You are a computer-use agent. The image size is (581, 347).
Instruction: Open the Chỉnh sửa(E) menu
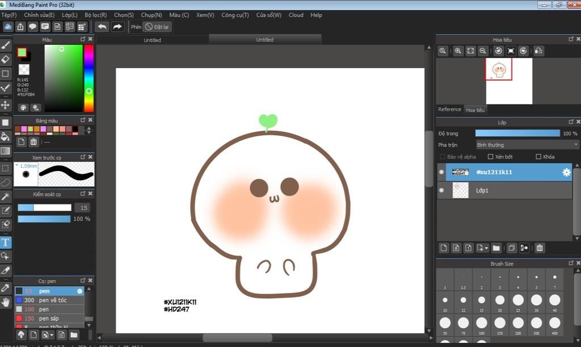(39, 15)
